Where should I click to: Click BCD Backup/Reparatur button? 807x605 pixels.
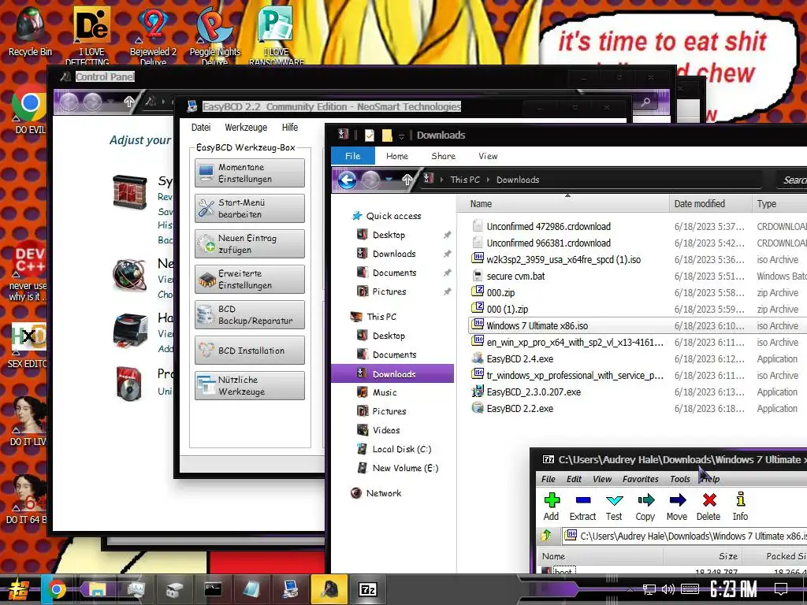(250, 315)
